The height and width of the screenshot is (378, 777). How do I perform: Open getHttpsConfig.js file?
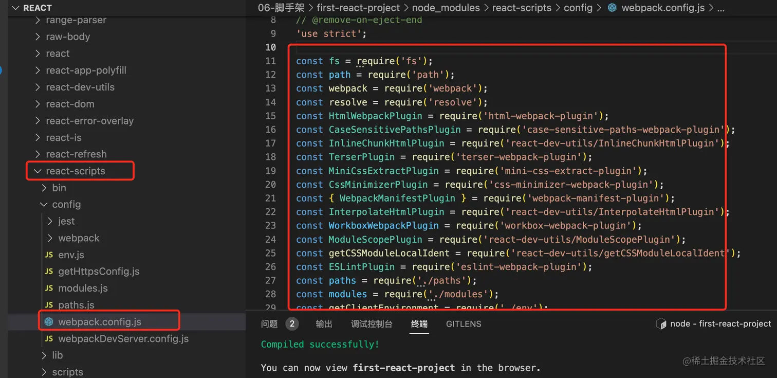click(99, 272)
